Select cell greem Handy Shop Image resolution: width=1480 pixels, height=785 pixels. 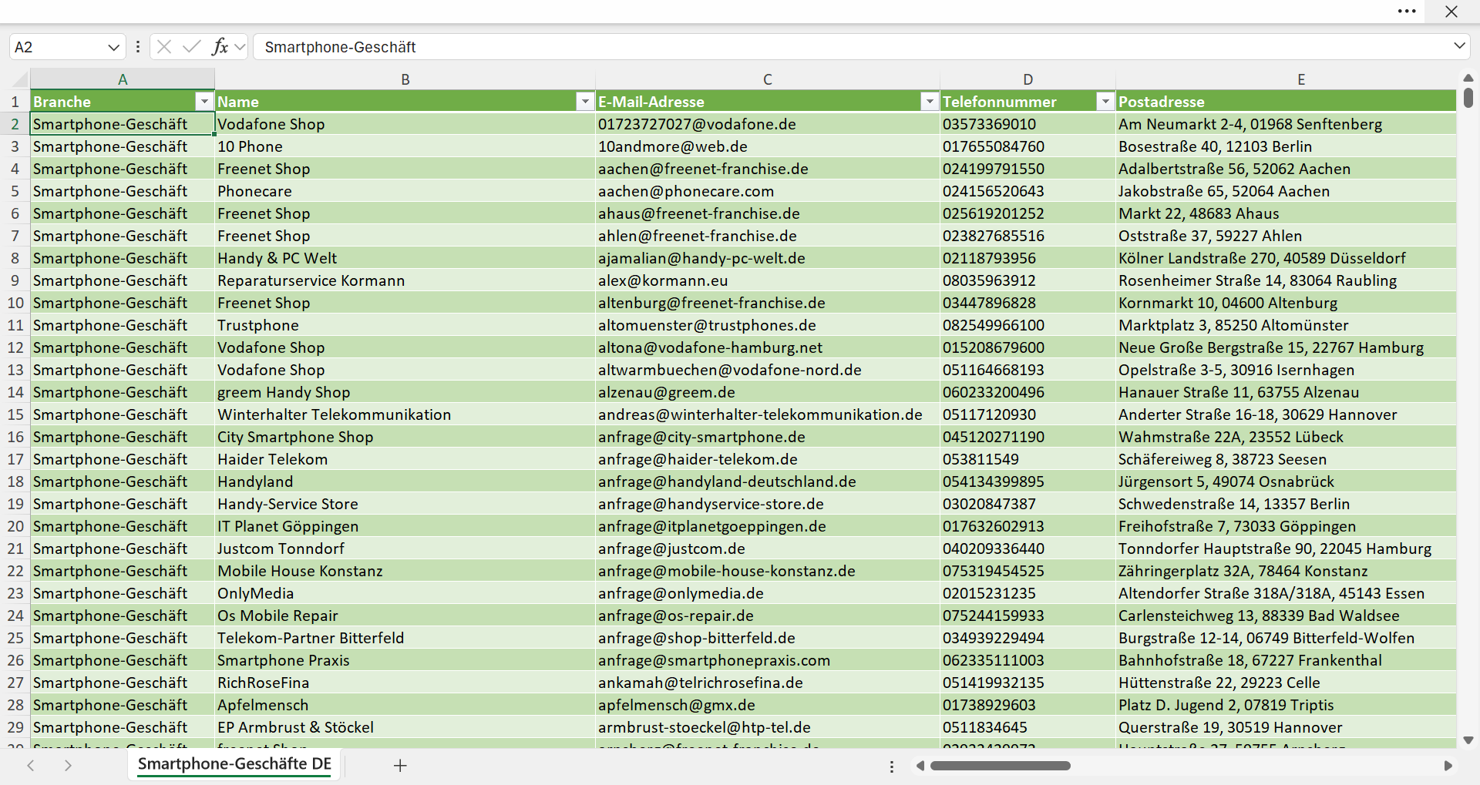click(x=405, y=392)
